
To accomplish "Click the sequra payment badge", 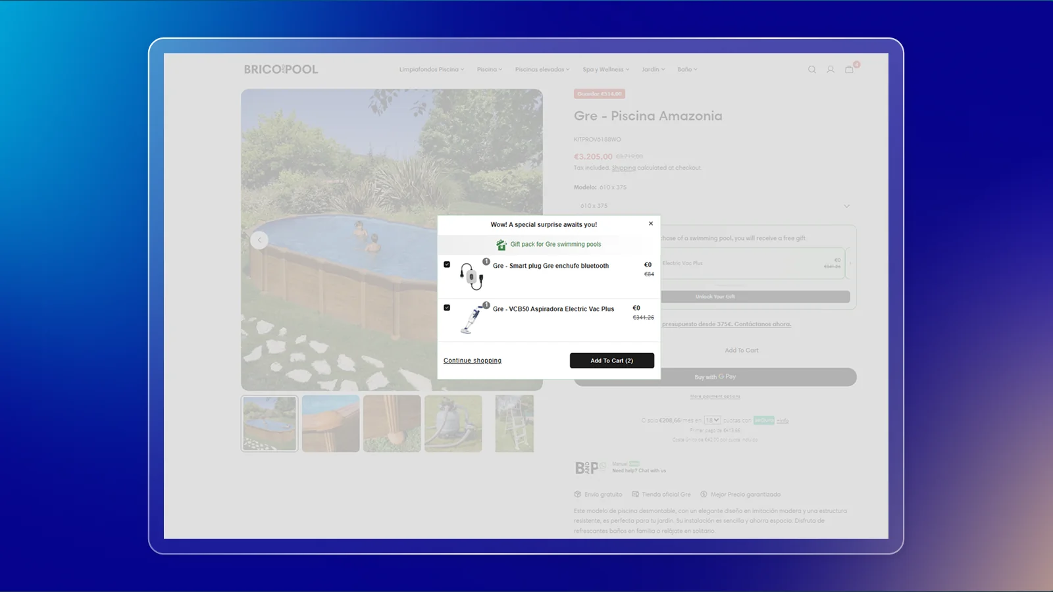I will (x=764, y=420).
